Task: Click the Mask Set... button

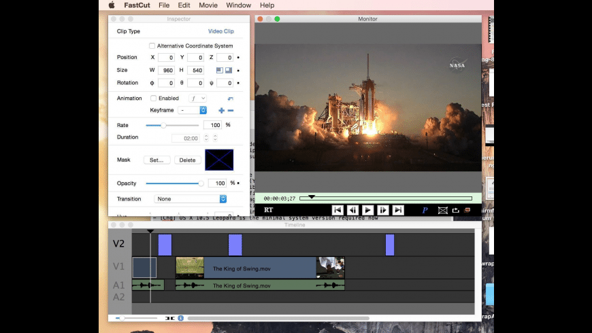Action: pyautogui.click(x=157, y=160)
